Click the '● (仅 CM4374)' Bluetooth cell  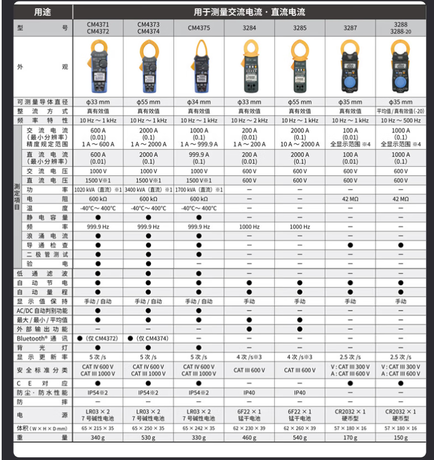pos(148,338)
